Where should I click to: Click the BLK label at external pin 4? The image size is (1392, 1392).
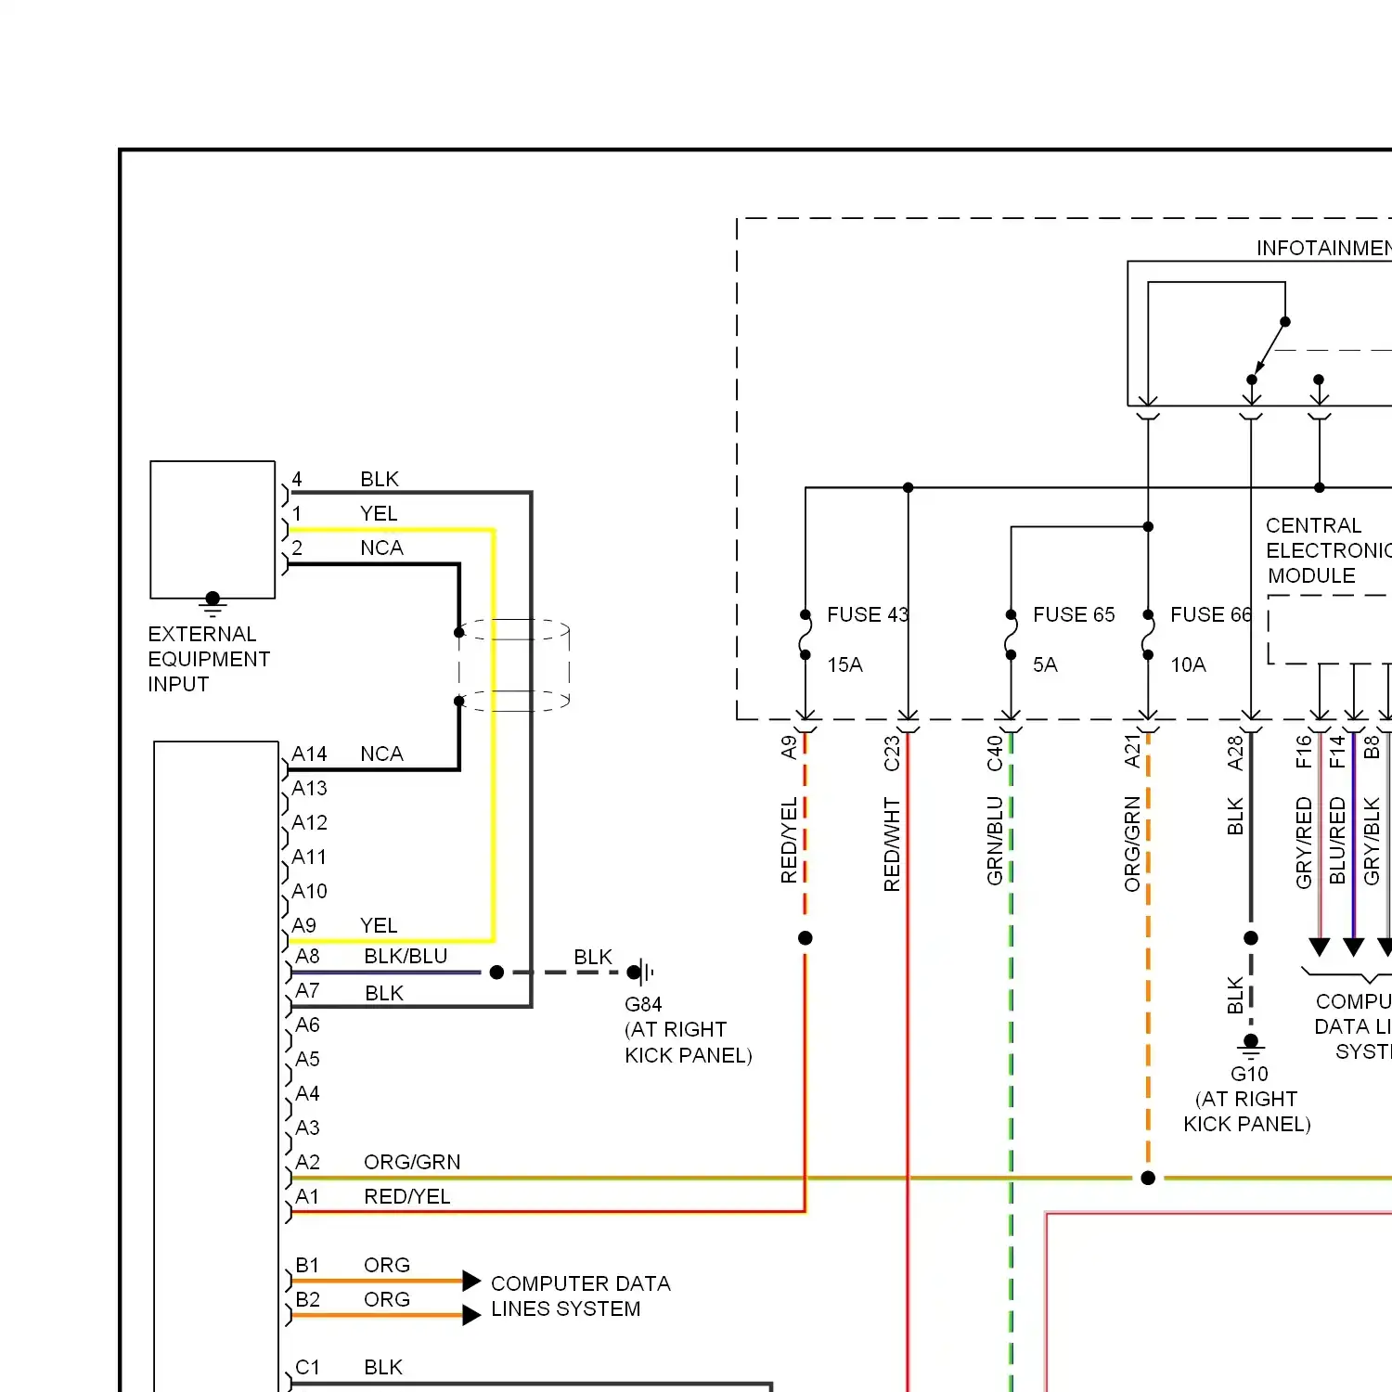click(380, 479)
